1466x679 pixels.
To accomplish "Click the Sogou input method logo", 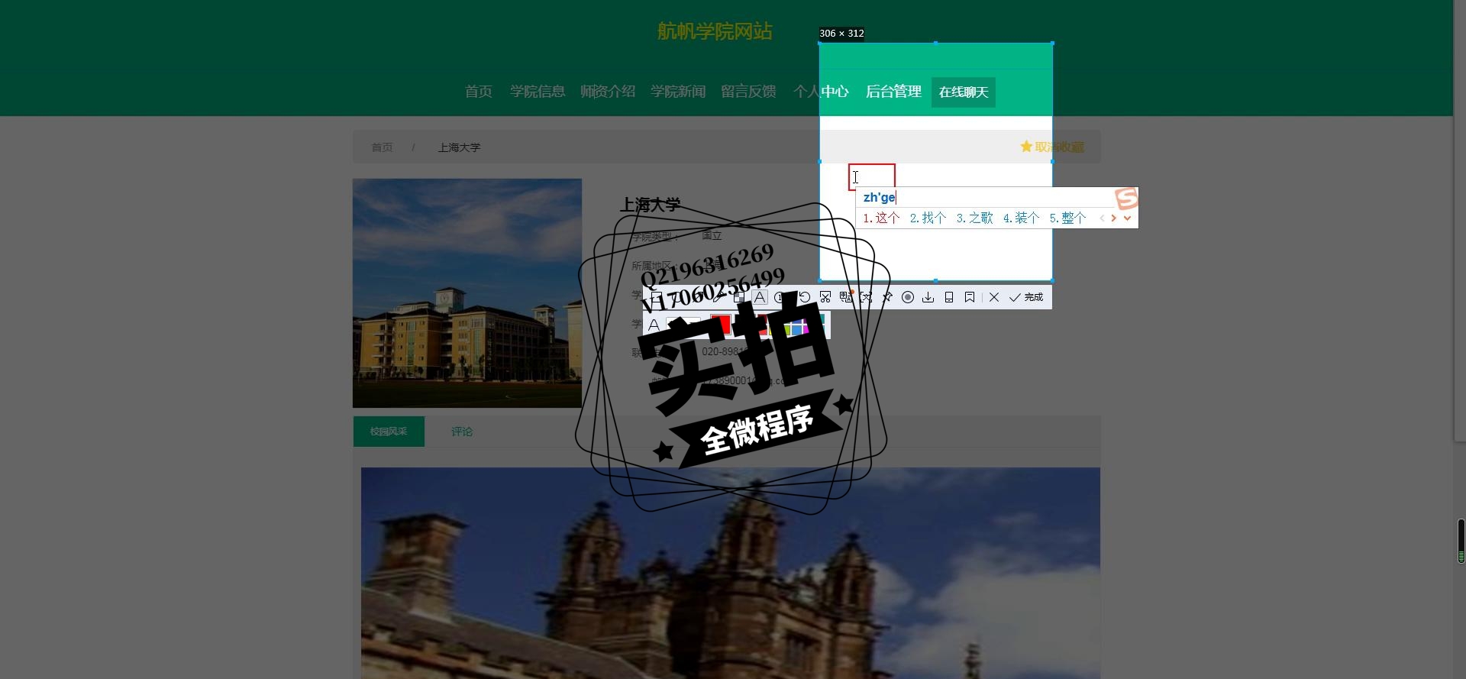I will tap(1126, 199).
